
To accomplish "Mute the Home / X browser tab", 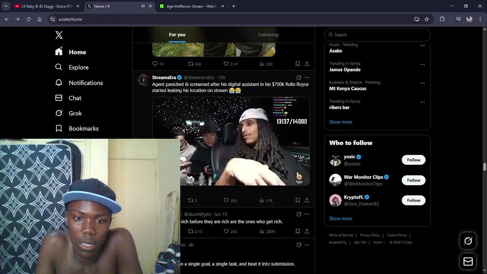I will point(143,6).
